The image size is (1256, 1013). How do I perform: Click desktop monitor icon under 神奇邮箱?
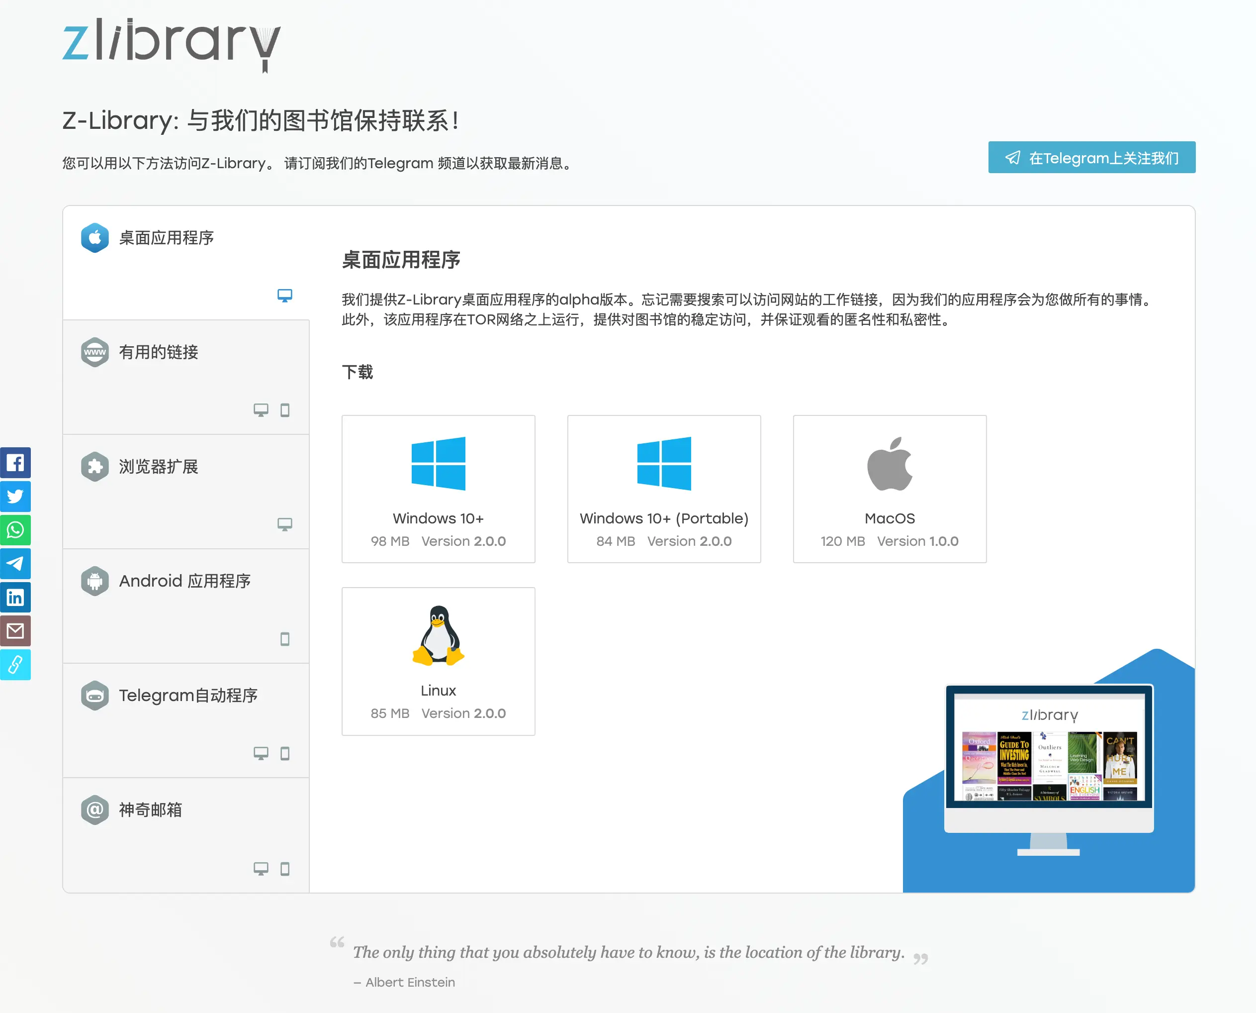tap(261, 868)
